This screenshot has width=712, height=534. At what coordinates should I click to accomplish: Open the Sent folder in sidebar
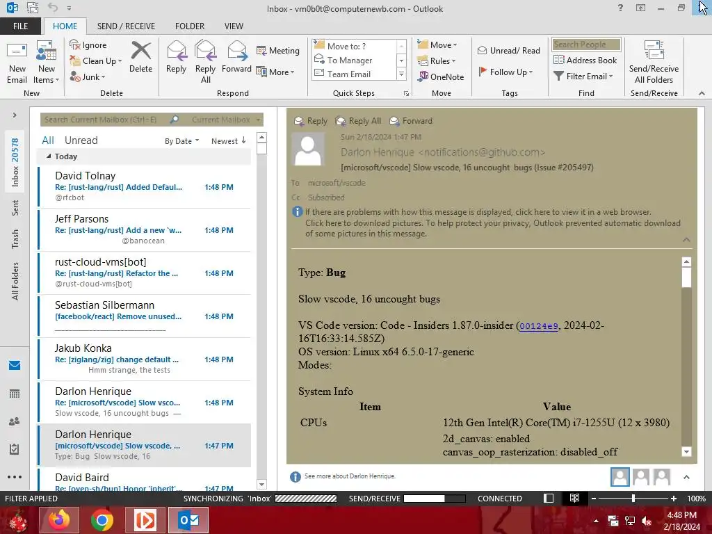pos(15,207)
